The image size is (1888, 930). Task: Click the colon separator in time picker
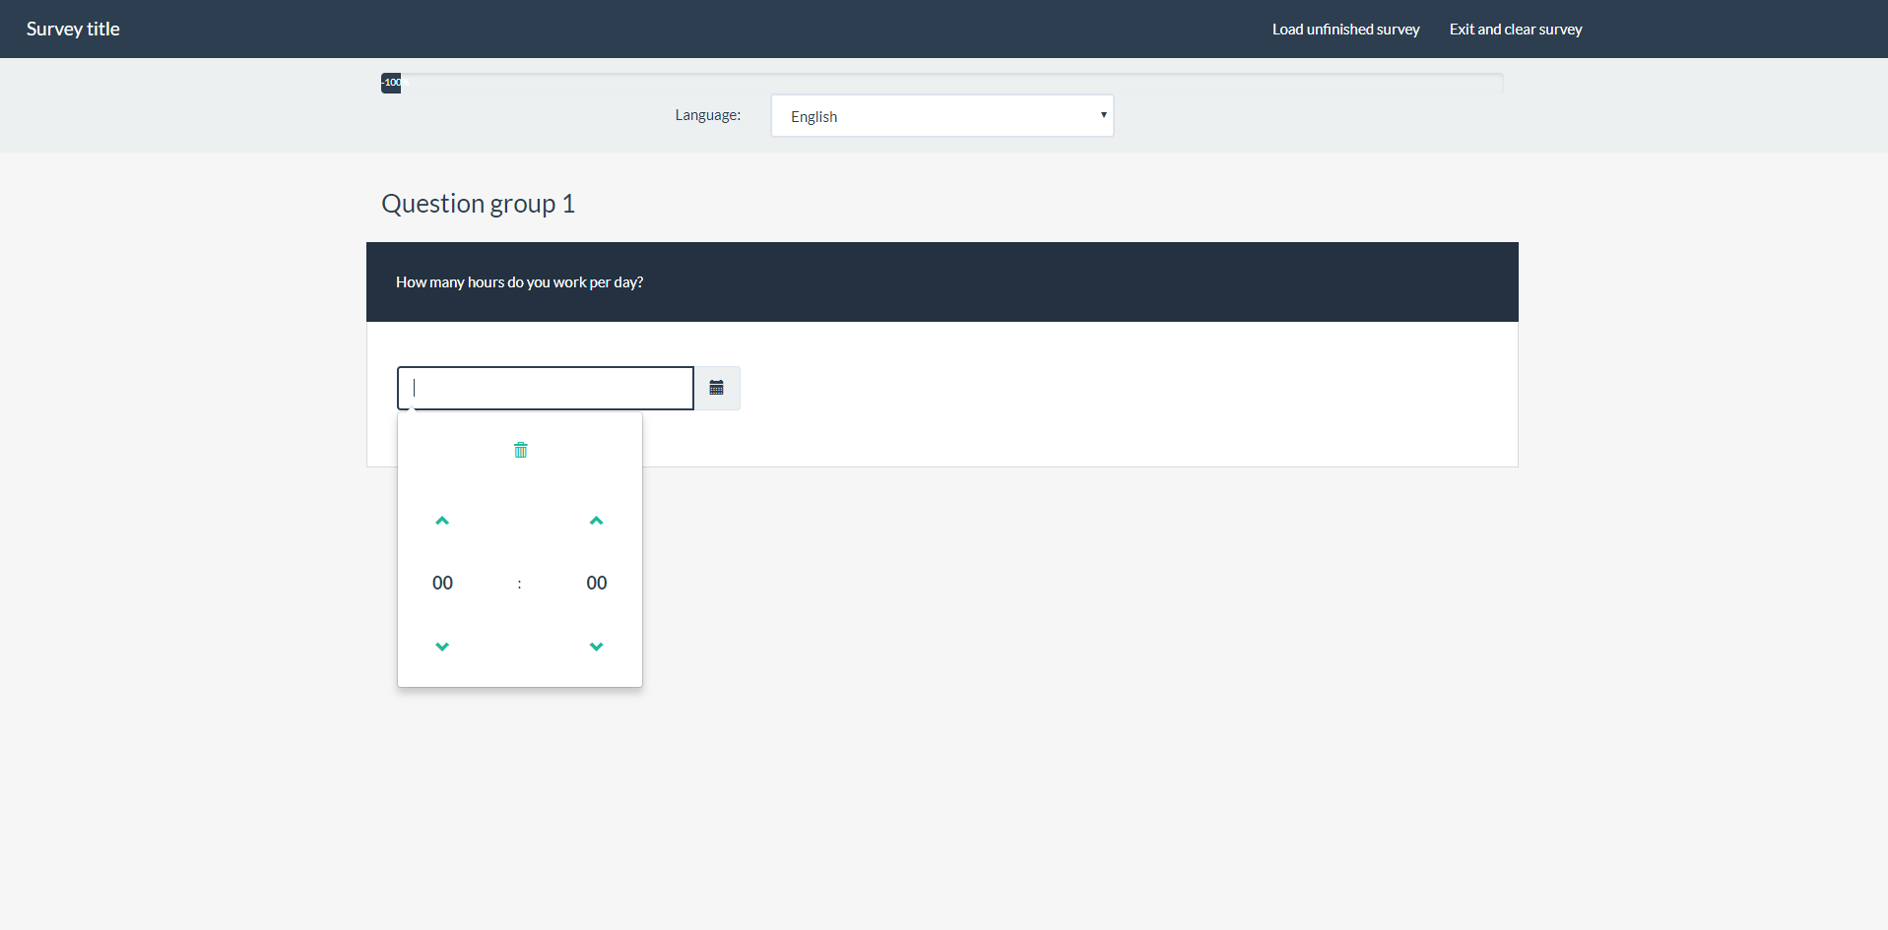coord(519,585)
